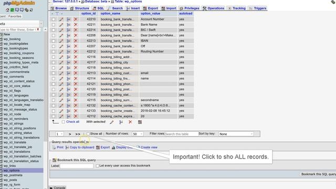Image resolution: width=336 pixels, height=189 pixels.
Task: Copy row 42113 booking_billing_cust
Action: click(69, 73)
